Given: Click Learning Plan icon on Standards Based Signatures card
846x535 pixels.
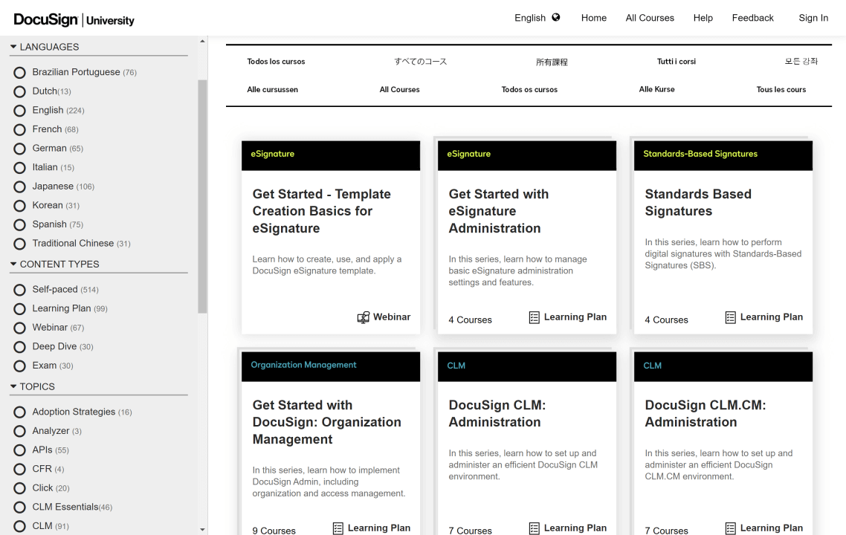Looking at the screenshot, I should 731,317.
